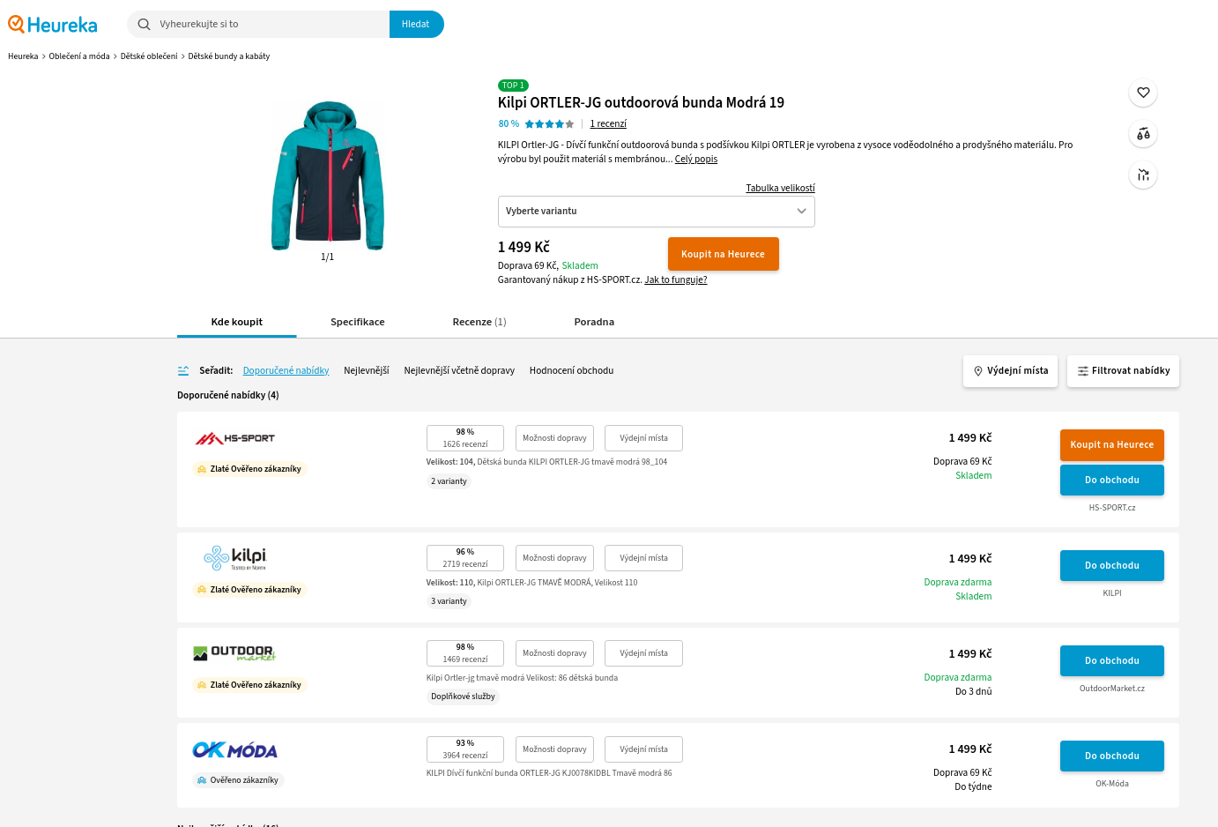The image size is (1218, 827).
Task: Click the Skladem availability under main price
Action: [x=580, y=266]
